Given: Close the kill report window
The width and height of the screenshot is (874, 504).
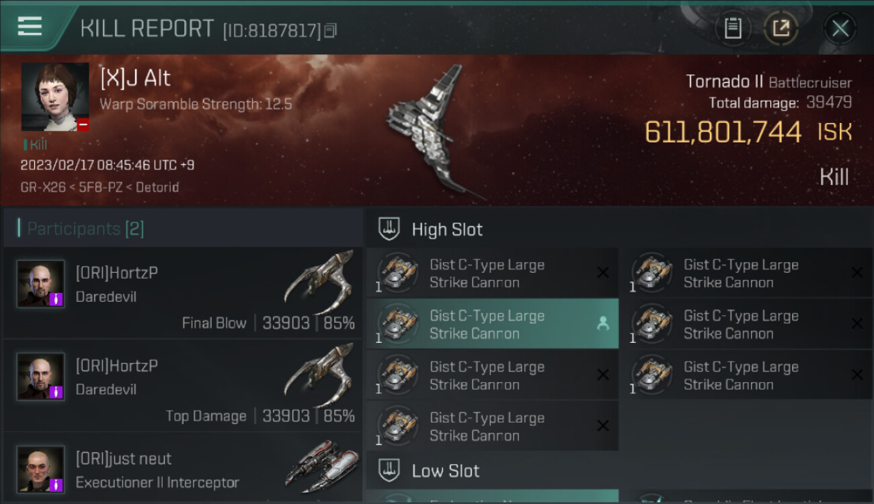Looking at the screenshot, I should click(x=840, y=28).
